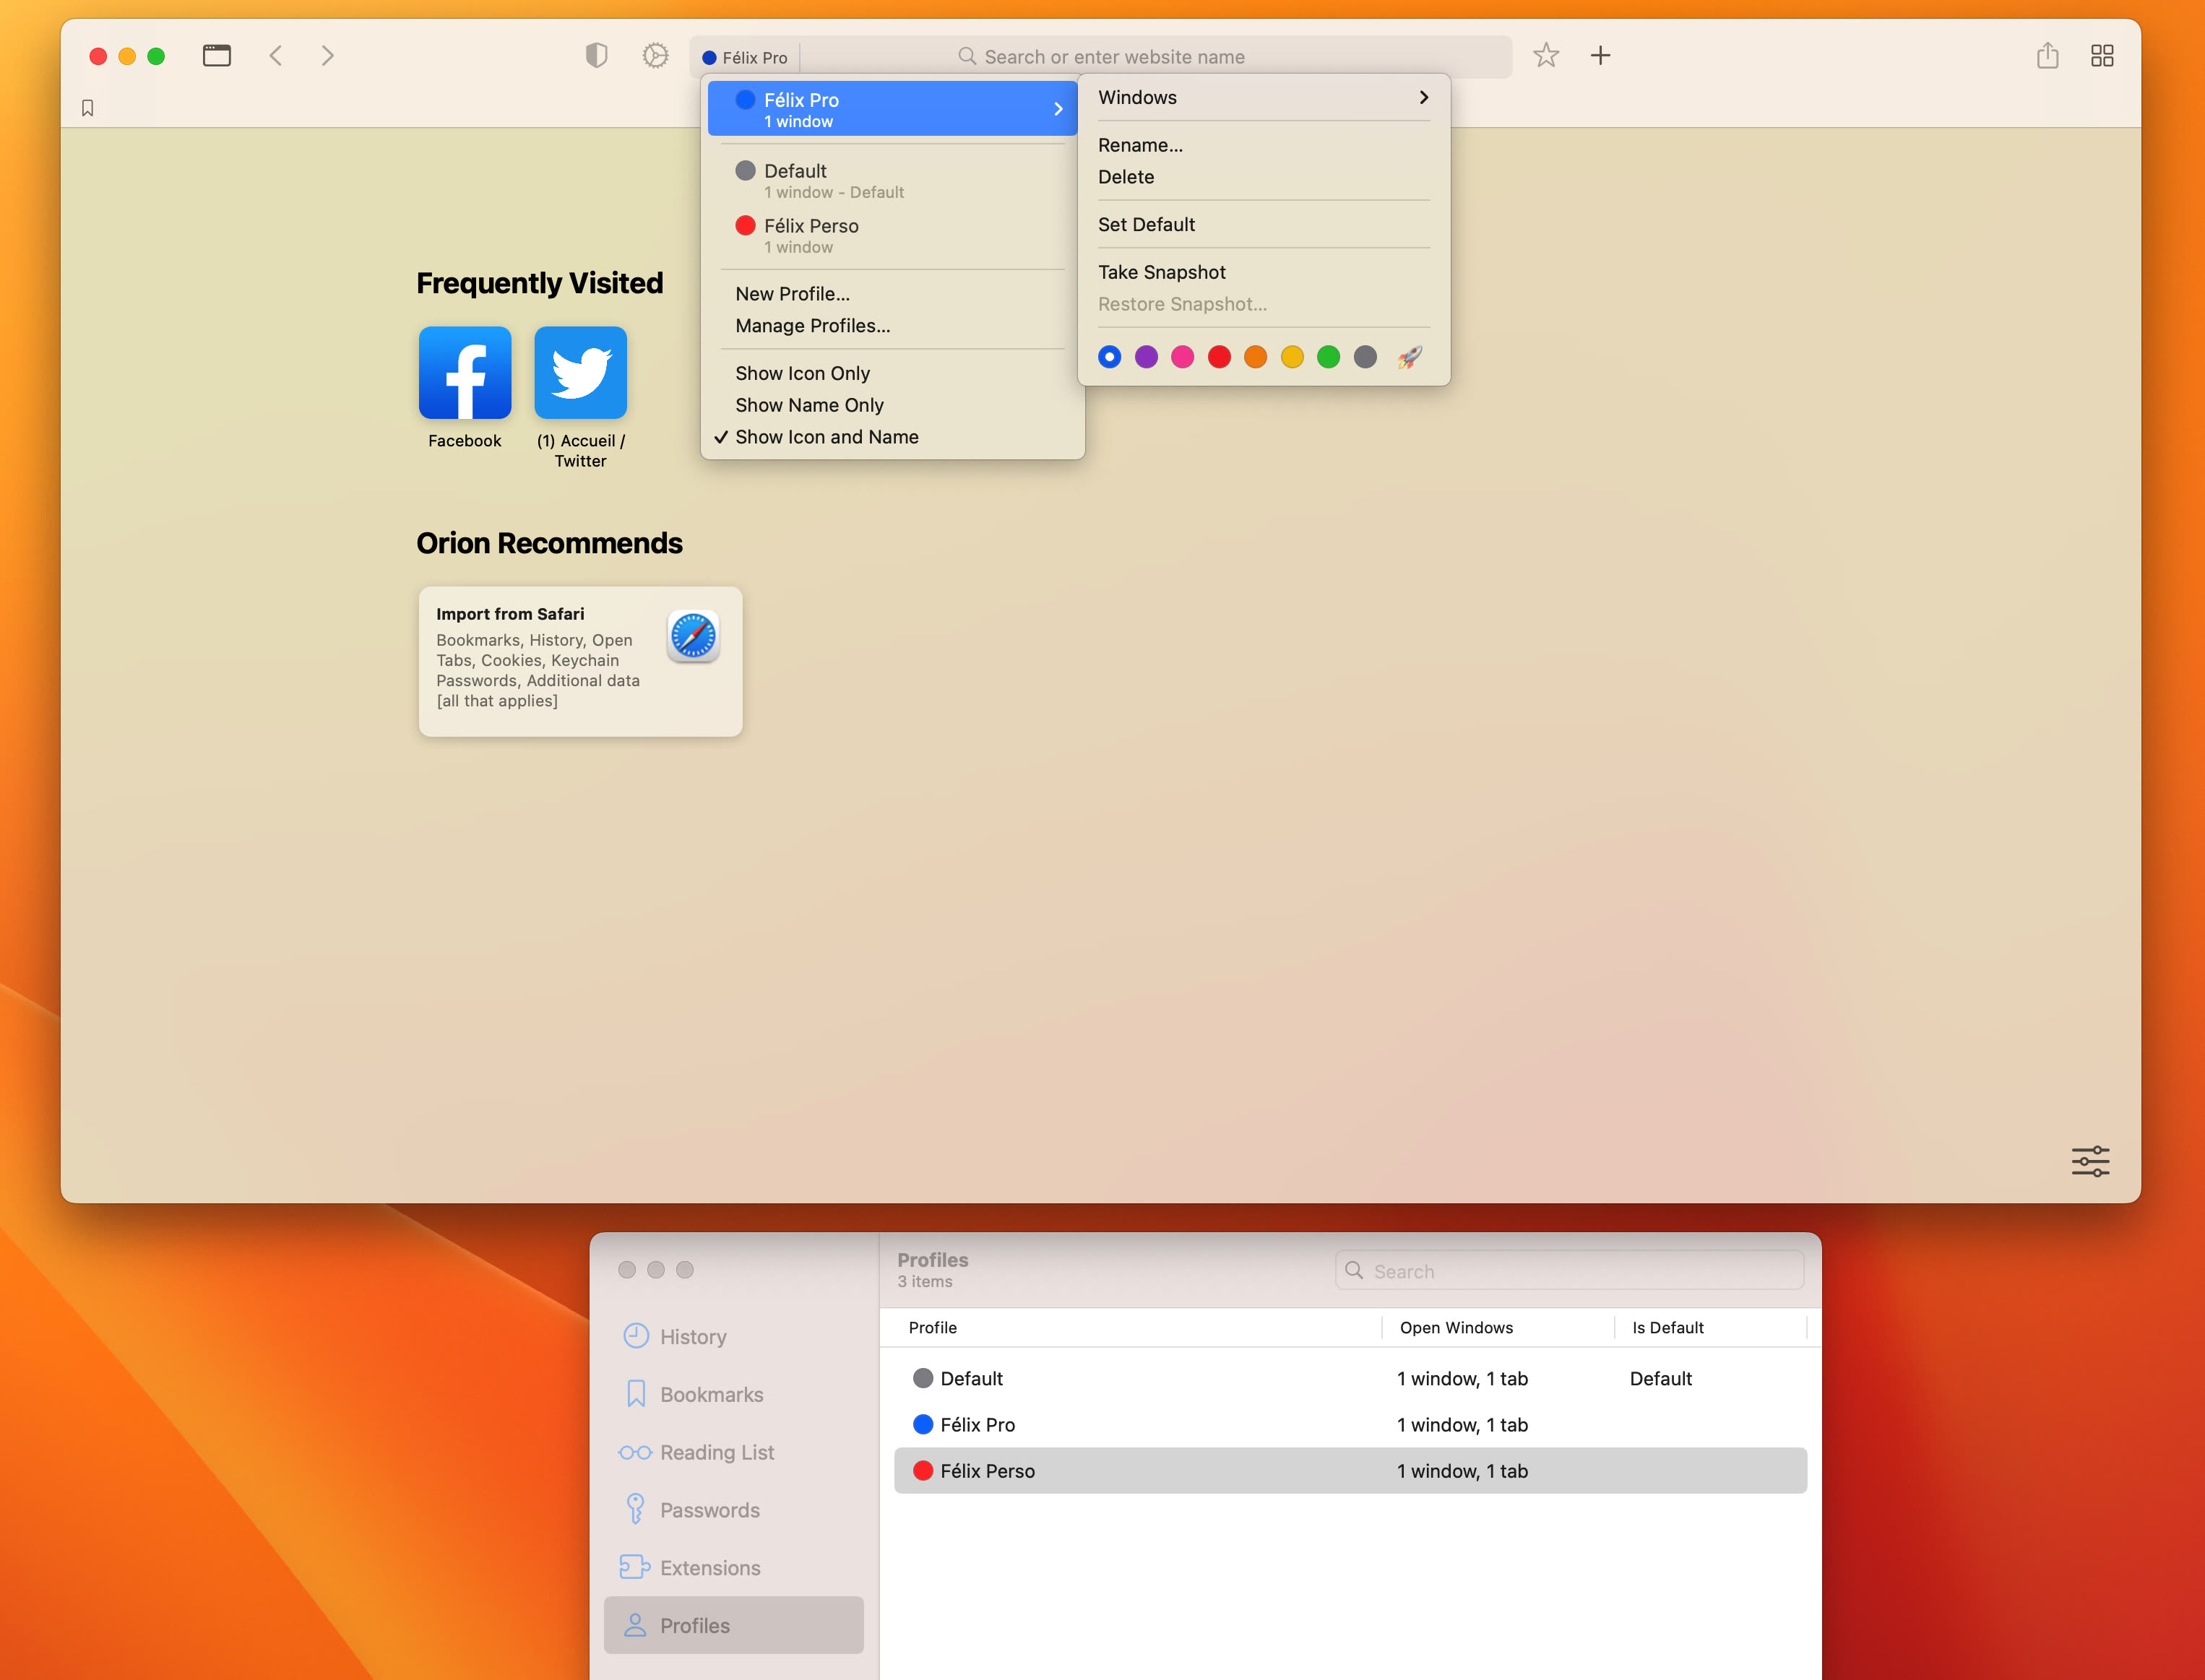This screenshot has height=1680, width=2205.
Task: Open the Félix Pro profile dropdown in the toolbar
Action: (x=744, y=57)
